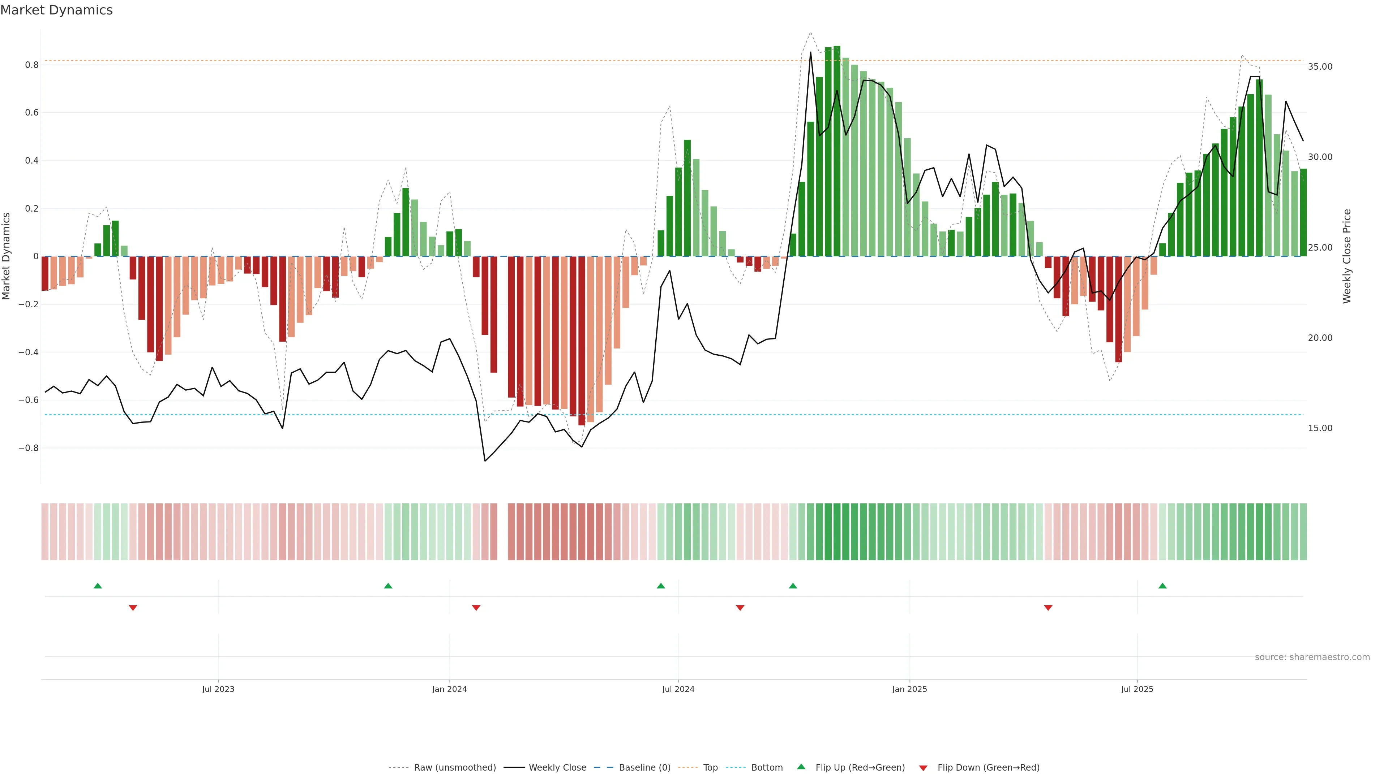Click the Jan 2025 x-axis label

tap(909, 689)
